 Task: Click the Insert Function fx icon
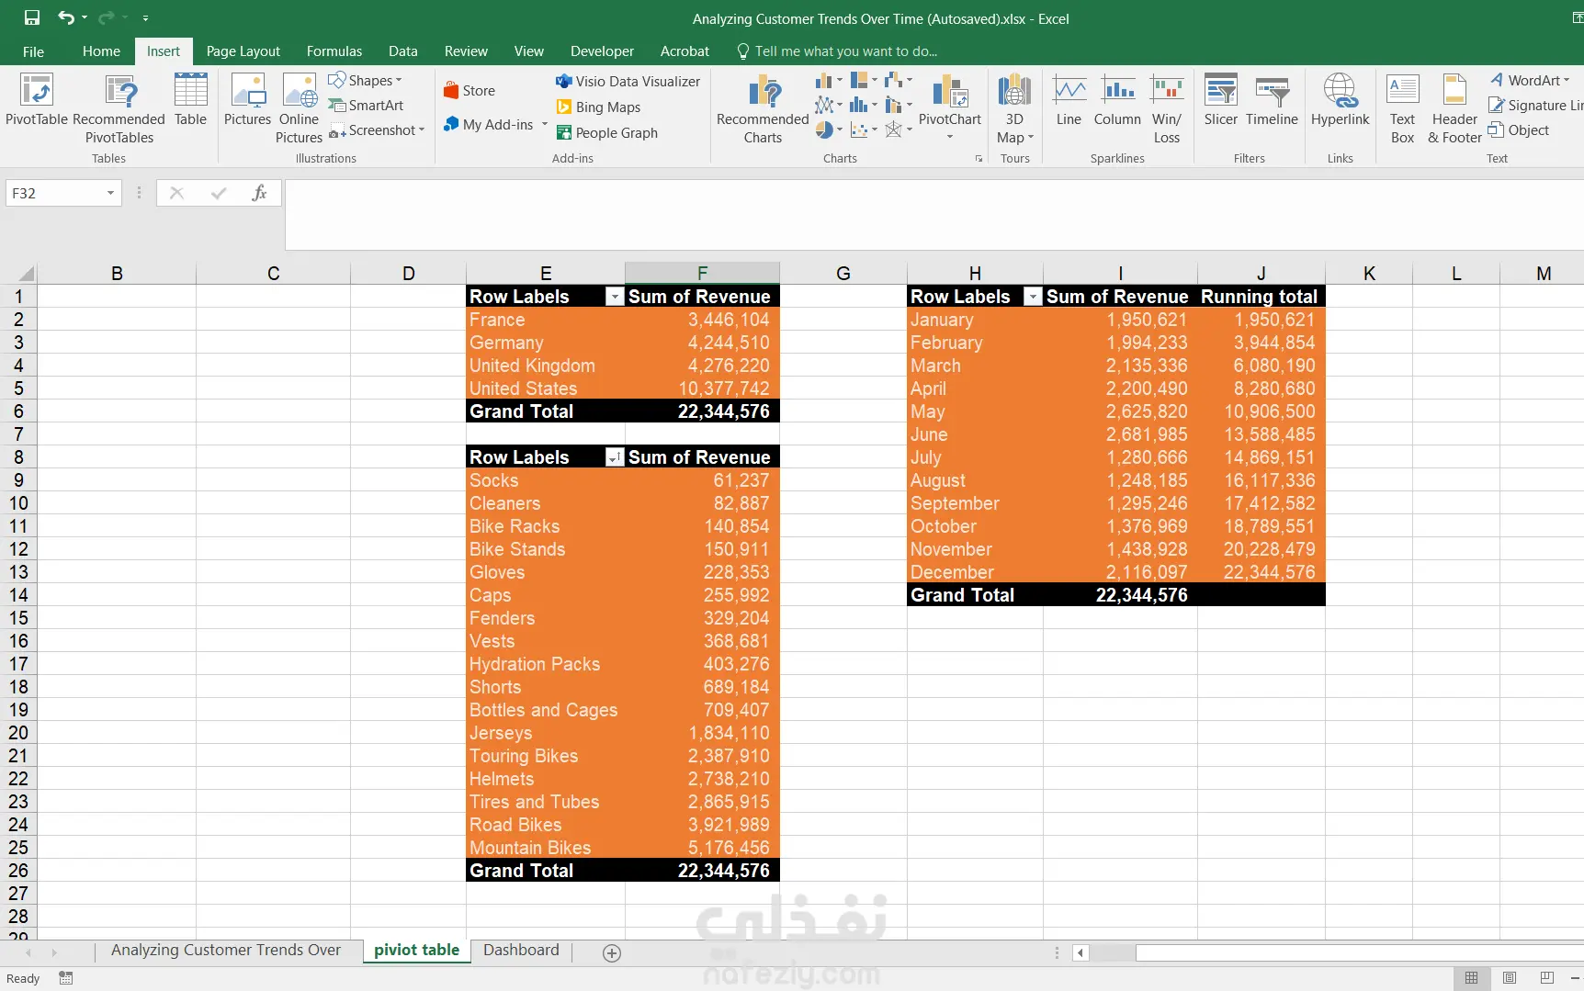[260, 193]
